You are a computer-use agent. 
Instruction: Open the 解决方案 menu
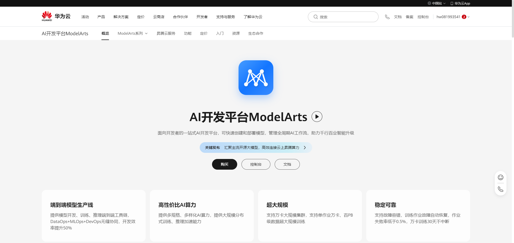point(121,17)
